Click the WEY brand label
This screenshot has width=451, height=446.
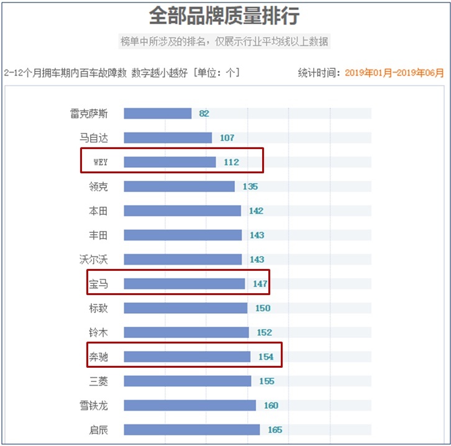(101, 162)
